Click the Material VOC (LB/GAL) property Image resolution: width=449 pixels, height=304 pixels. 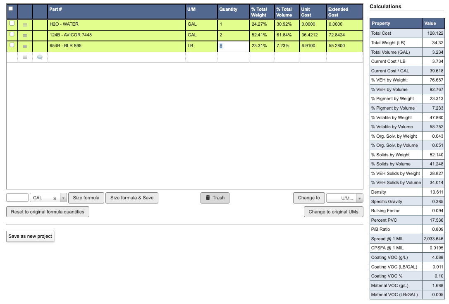point(394,294)
